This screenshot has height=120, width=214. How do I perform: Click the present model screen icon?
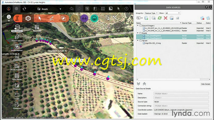click(x=108, y=18)
